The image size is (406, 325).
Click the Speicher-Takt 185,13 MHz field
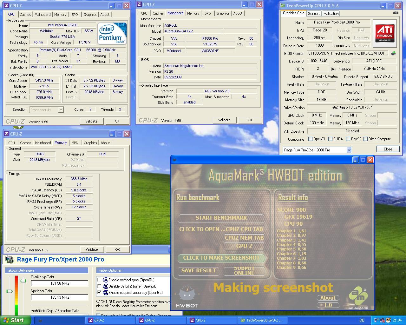(x=60, y=297)
